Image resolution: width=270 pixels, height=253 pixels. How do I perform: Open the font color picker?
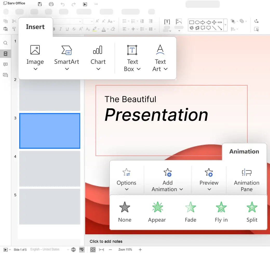(103, 29)
